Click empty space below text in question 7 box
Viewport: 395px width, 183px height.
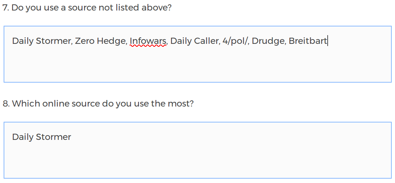tap(145, 67)
